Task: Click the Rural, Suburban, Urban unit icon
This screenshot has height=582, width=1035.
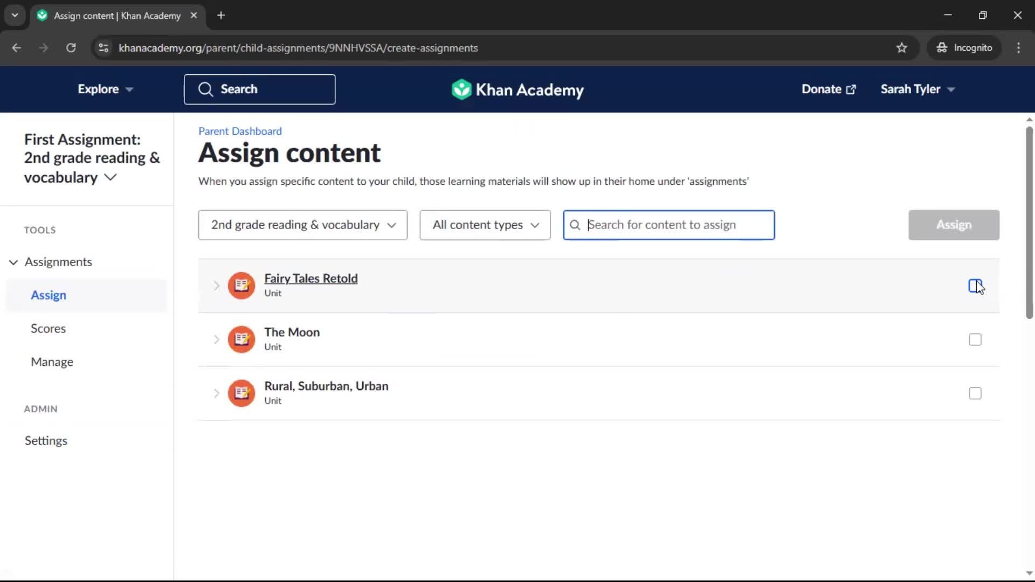Action: pyautogui.click(x=241, y=393)
